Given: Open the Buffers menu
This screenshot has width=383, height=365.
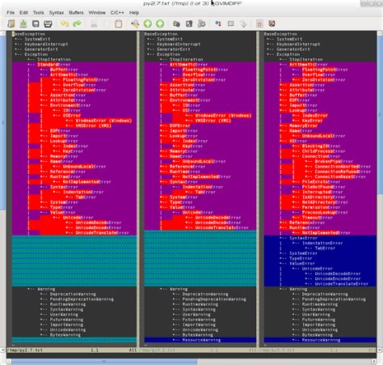Looking at the screenshot, I should (x=76, y=13).
